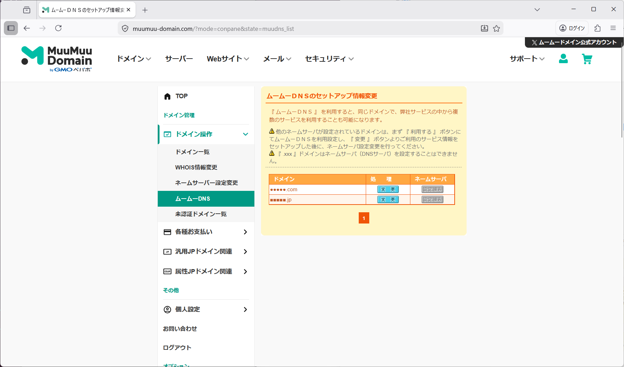Click 設定済み button for the .com domain

tap(433, 189)
